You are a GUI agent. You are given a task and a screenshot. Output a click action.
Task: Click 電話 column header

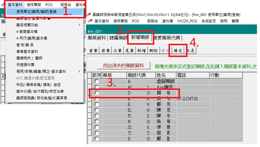coord(193,75)
